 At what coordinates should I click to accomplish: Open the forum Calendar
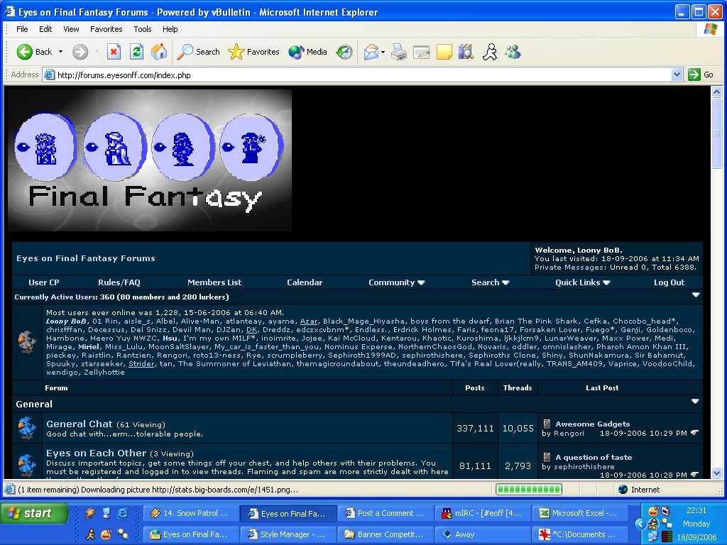(x=305, y=282)
